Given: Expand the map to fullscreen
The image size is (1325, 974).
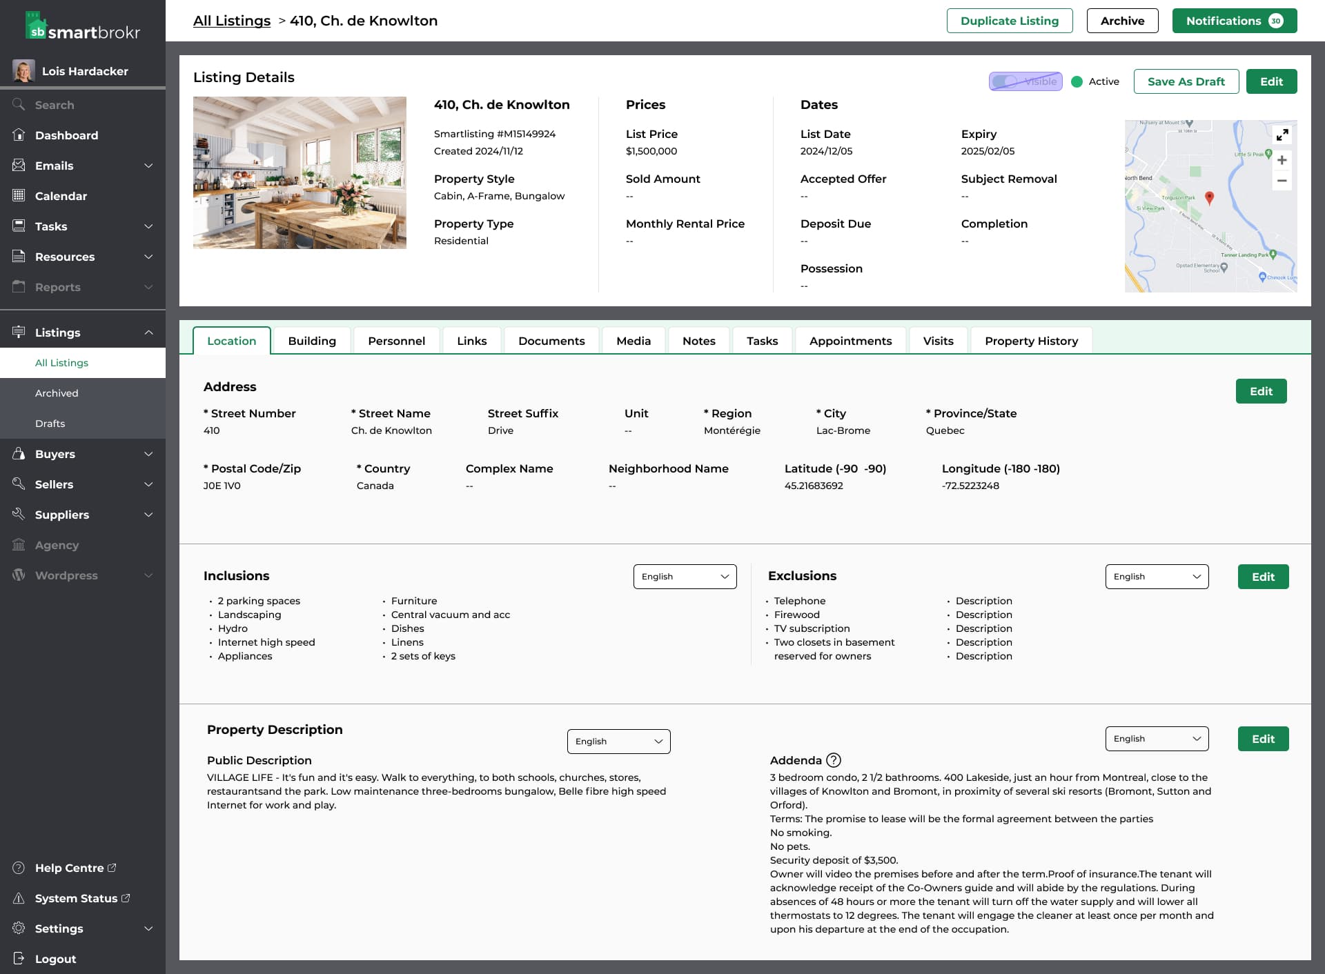Looking at the screenshot, I should coord(1282,135).
